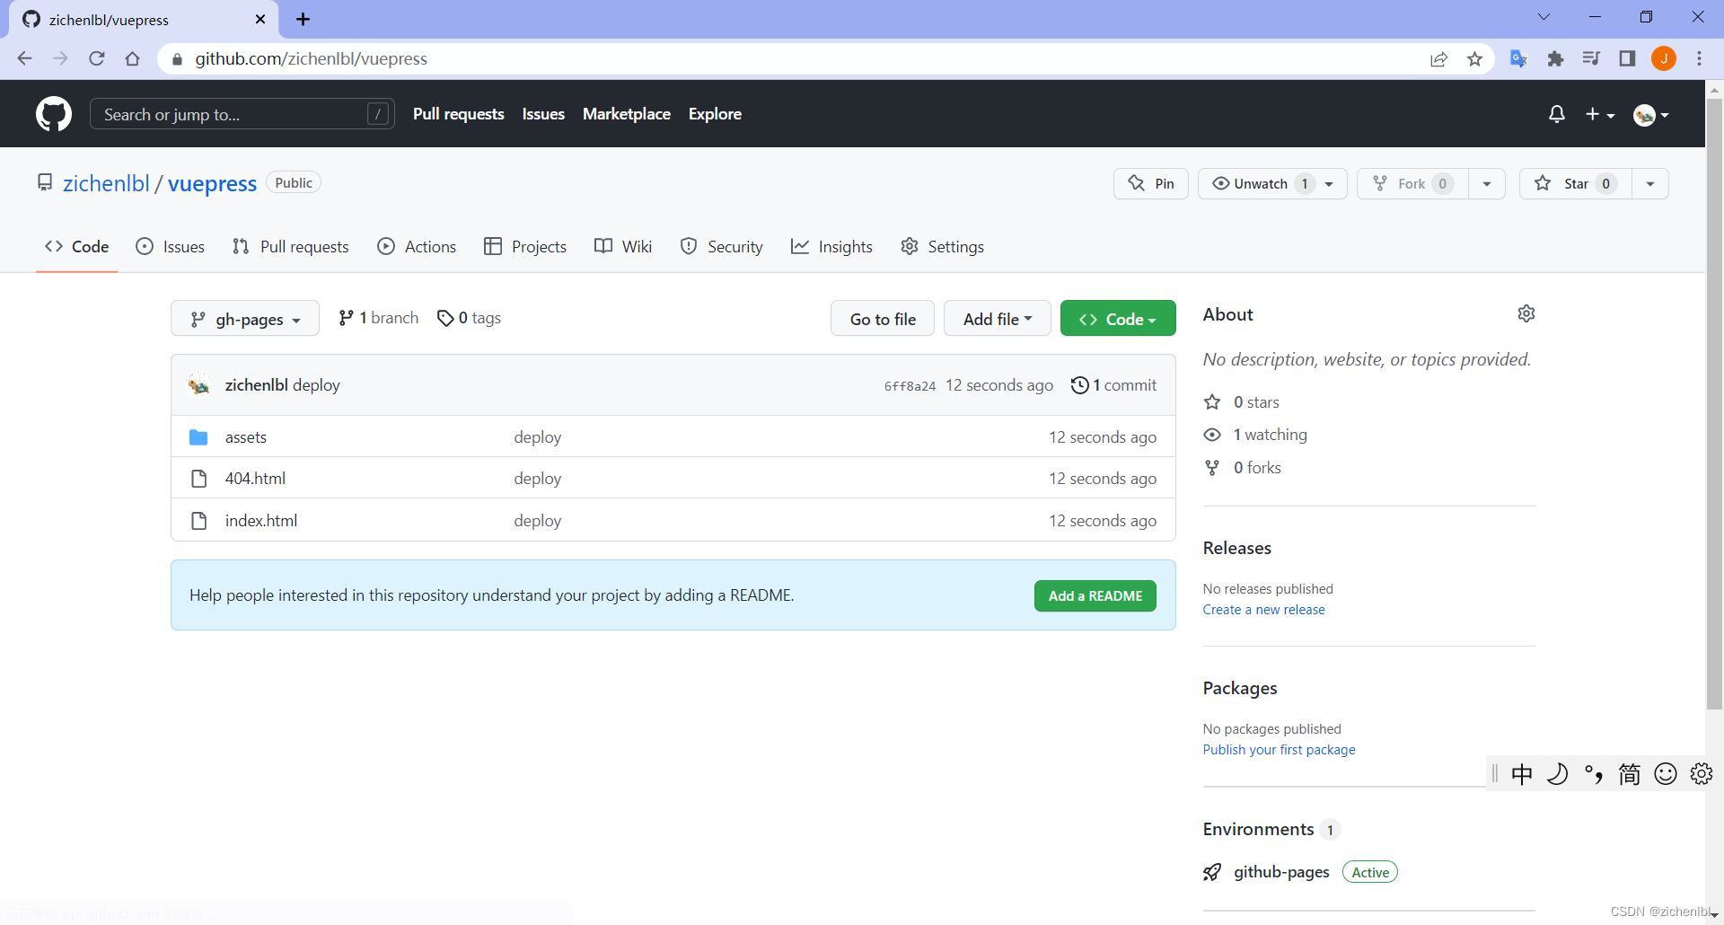Close the zichenlbl/vuepress tab
Image resolution: width=1724 pixels, height=925 pixels.
260,19
